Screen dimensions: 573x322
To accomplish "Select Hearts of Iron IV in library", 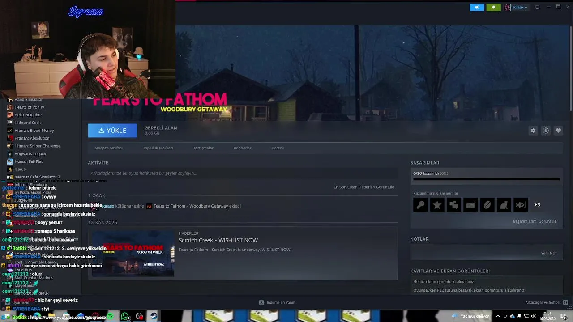I will (x=30, y=107).
